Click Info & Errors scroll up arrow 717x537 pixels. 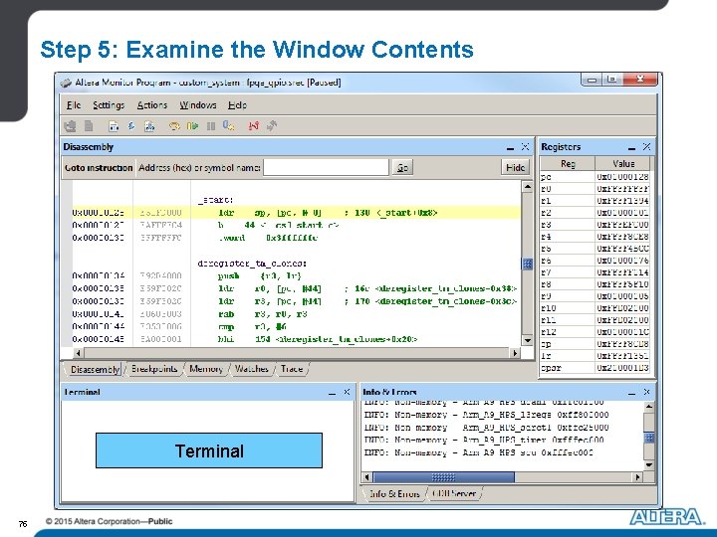click(x=649, y=406)
